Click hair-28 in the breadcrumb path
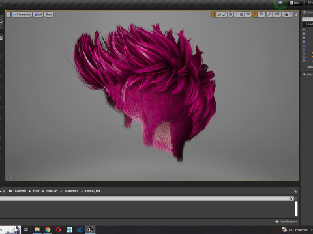 [52, 191]
